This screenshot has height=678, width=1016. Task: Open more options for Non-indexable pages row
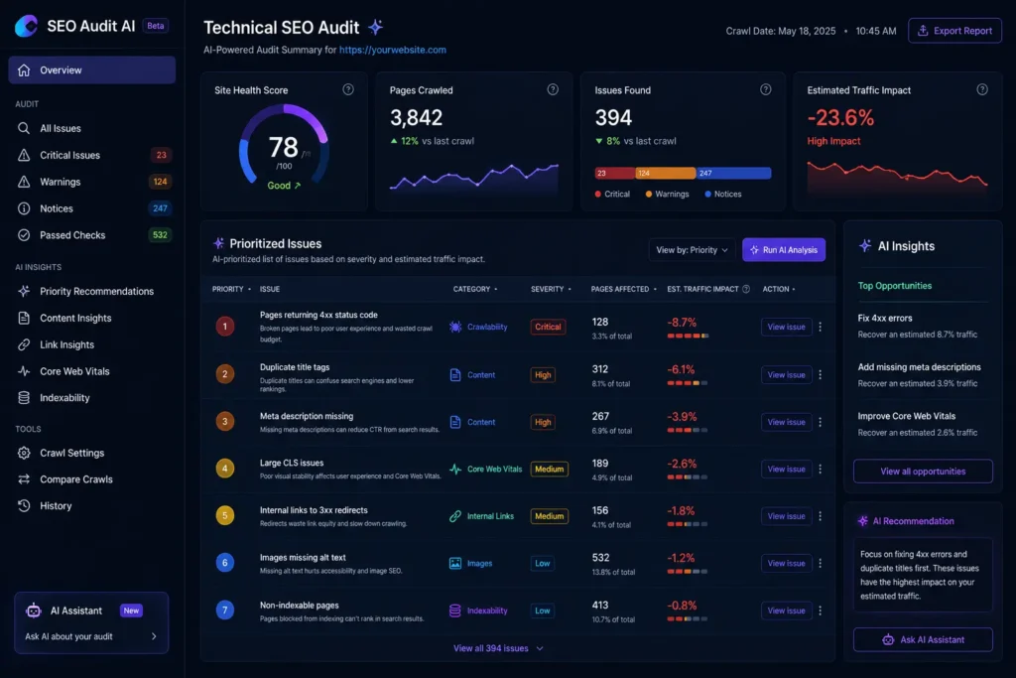coord(821,610)
